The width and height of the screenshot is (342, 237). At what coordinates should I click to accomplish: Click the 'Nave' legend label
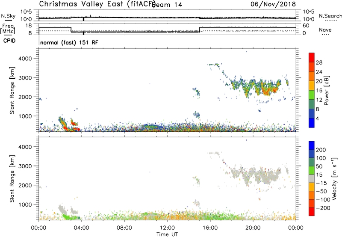pyautogui.click(x=325, y=30)
